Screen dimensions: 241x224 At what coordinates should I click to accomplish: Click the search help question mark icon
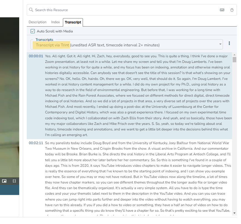pyautogui.click(x=232, y=10)
